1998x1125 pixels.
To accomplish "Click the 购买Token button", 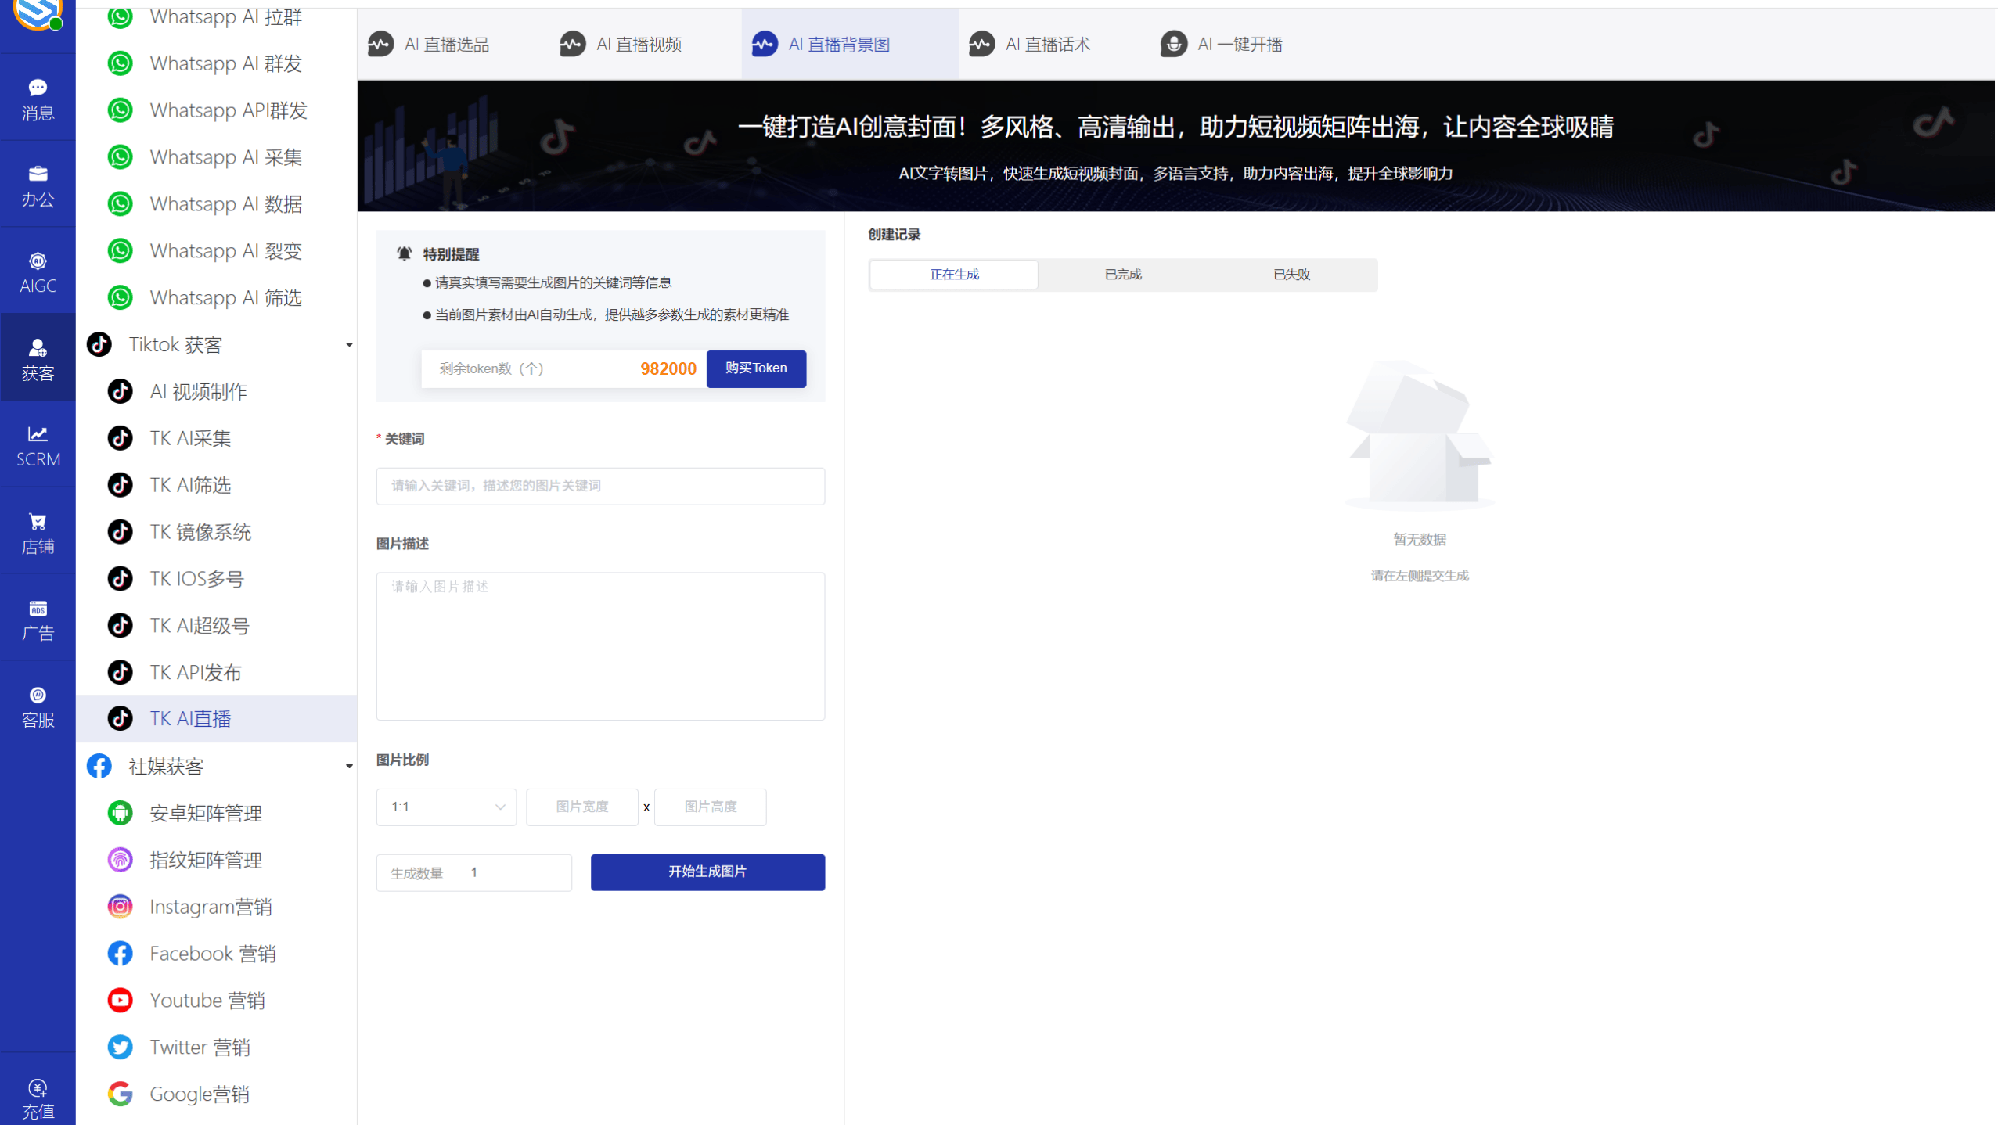I will [755, 368].
